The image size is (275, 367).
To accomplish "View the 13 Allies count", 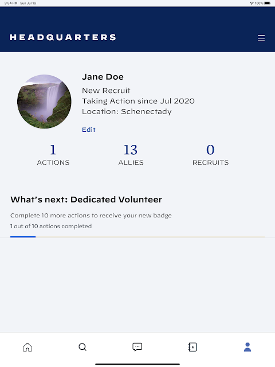I will point(131,155).
